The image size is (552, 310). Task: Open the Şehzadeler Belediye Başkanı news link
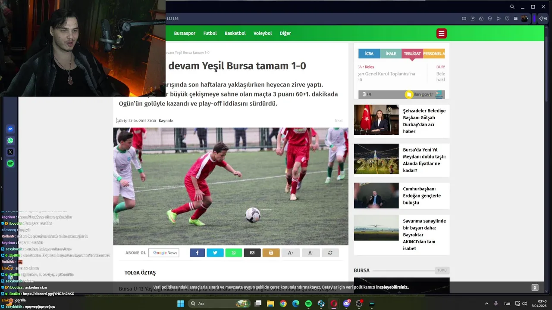point(424,121)
